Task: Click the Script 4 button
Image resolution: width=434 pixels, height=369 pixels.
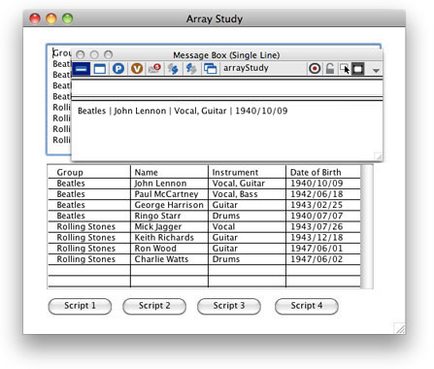Action: coord(307,306)
